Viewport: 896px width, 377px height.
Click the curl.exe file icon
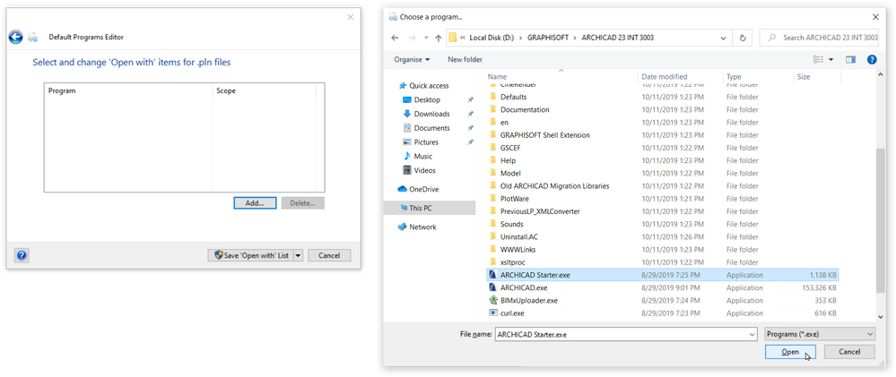click(x=493, y=313)
